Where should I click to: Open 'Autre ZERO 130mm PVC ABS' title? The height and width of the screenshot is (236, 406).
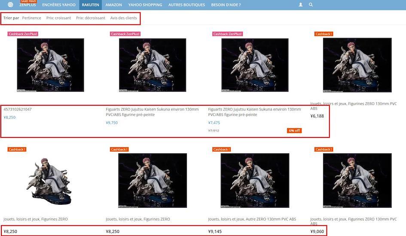coord(252,219)
